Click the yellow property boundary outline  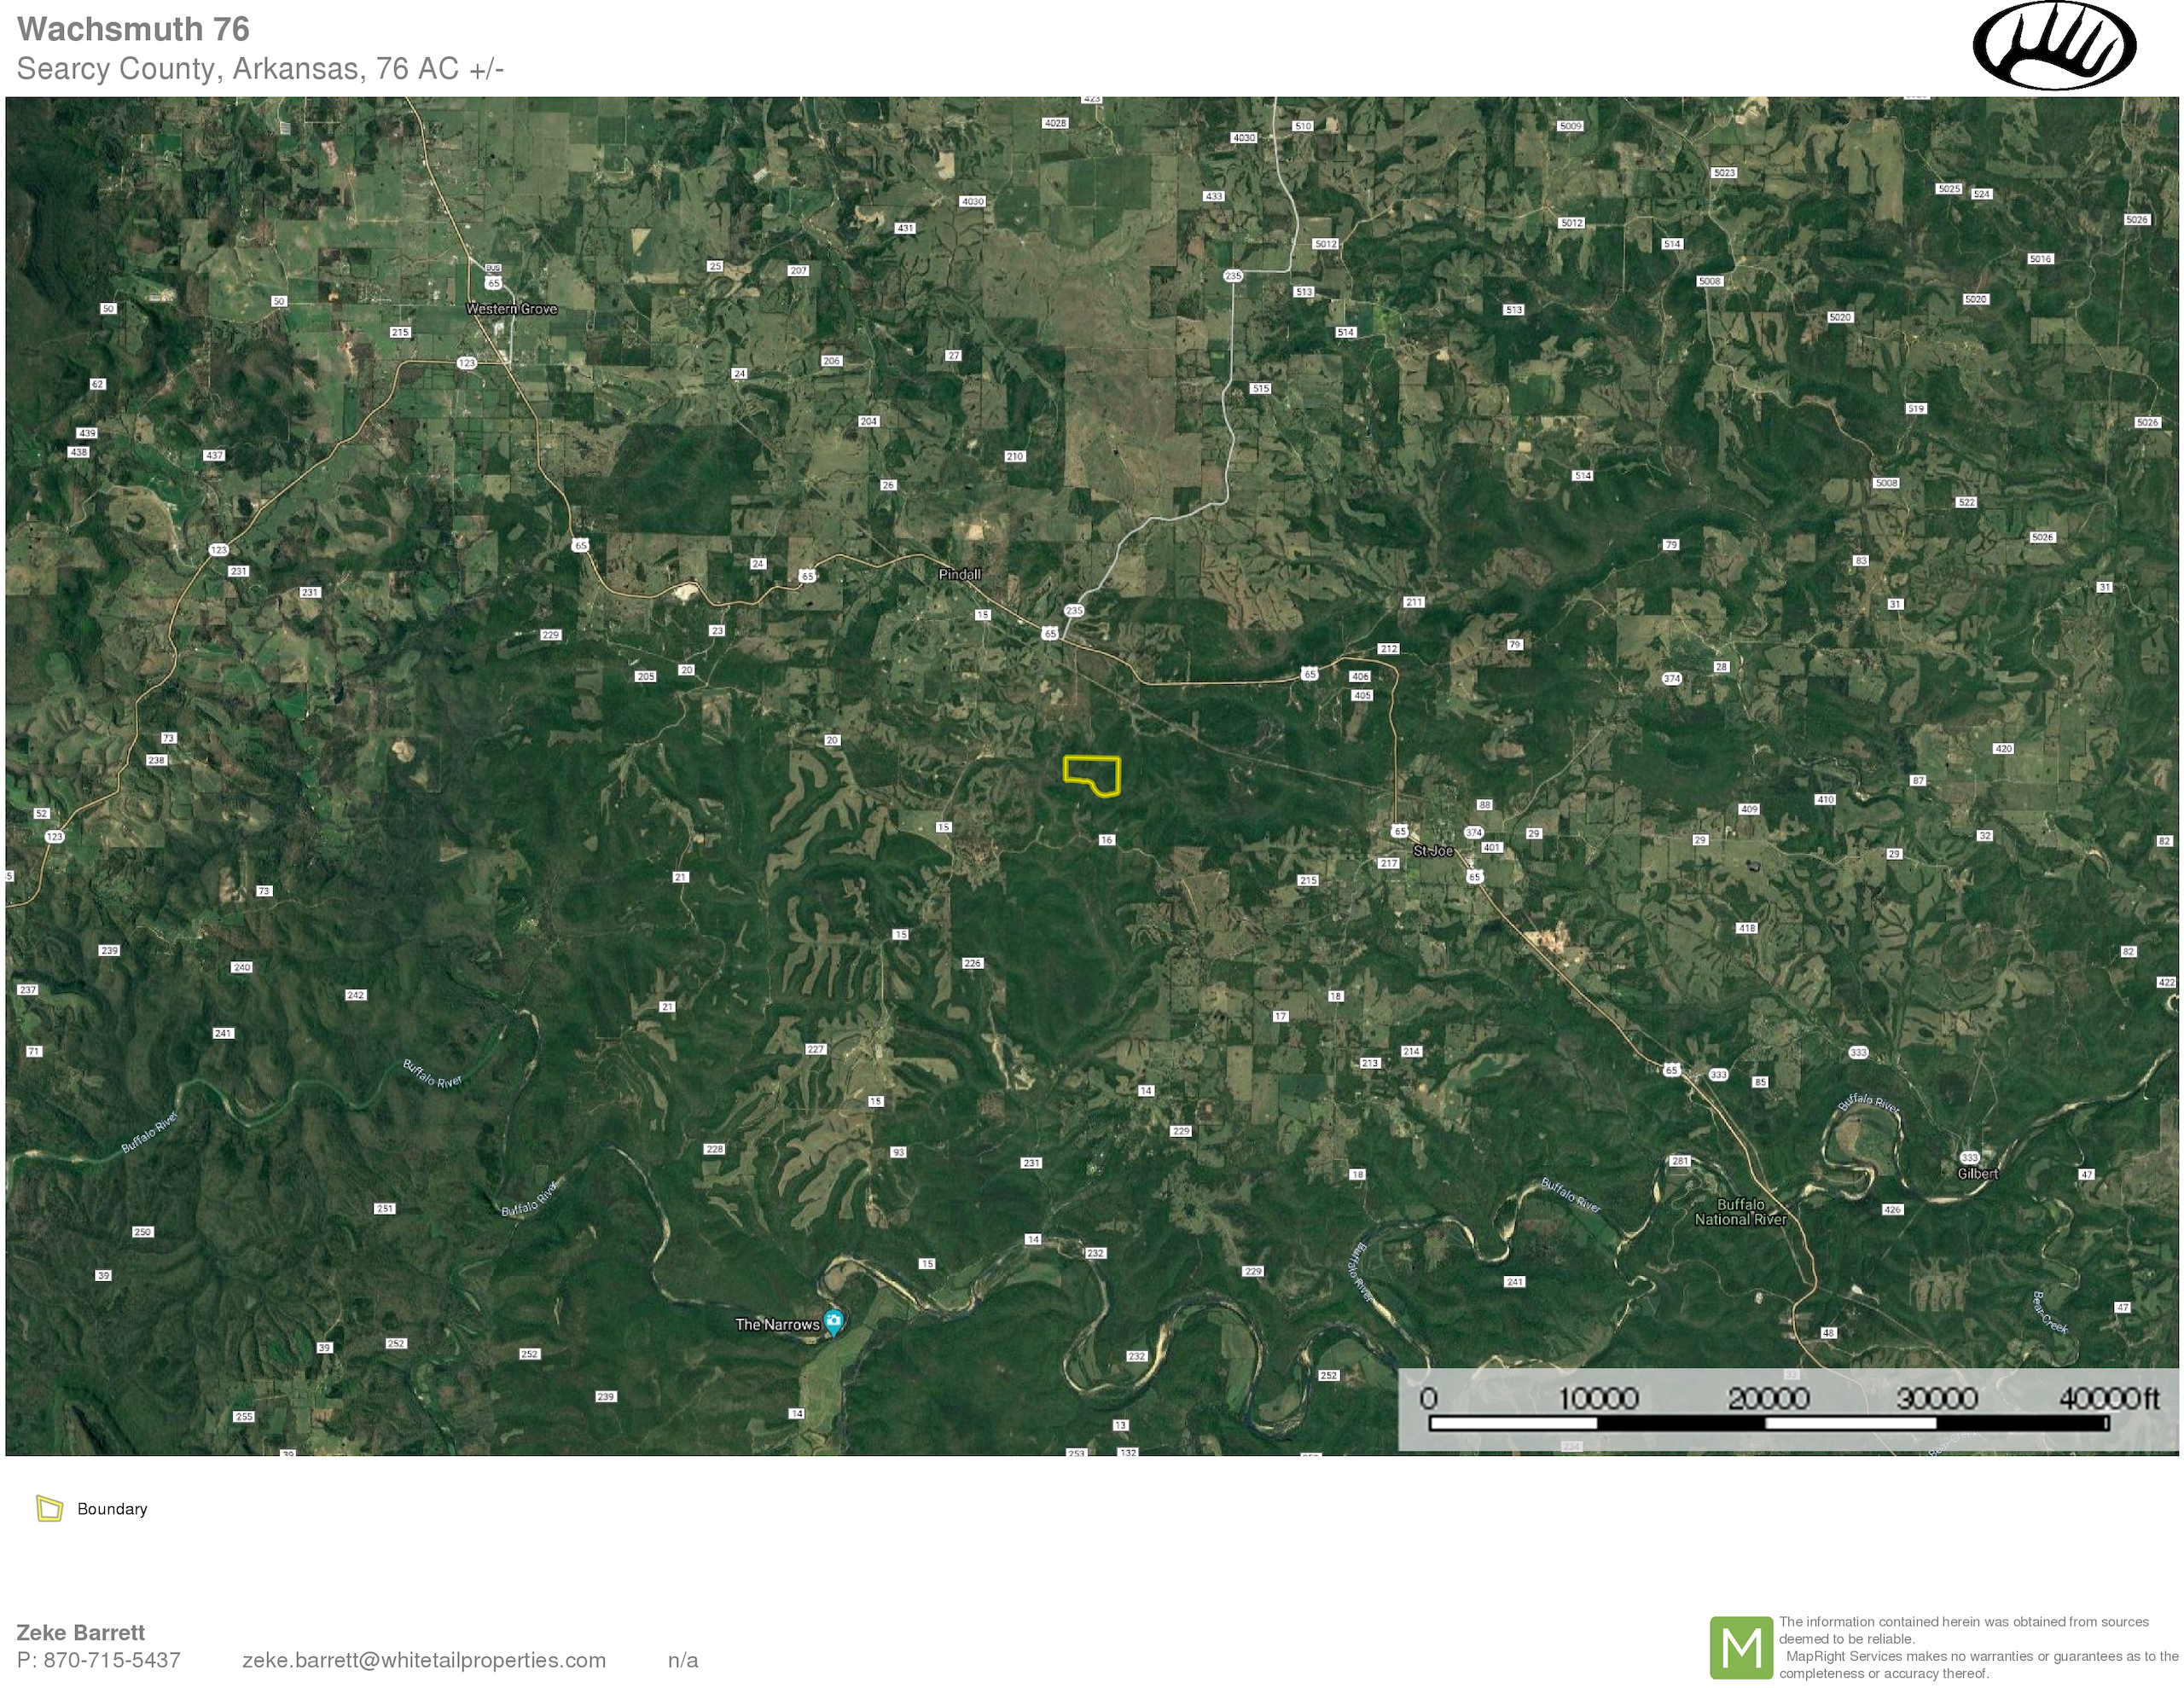pos(1091,759)
